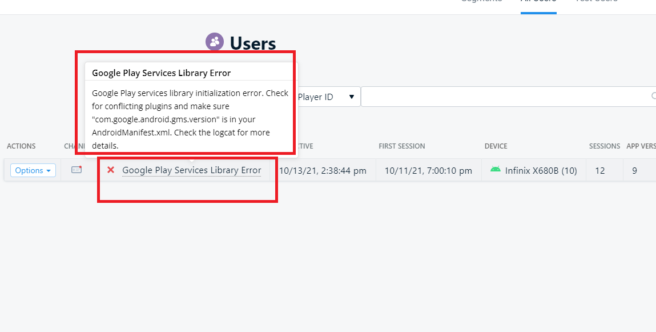Image resolution: width=656 pixels, height=332 pixels.
Task: Switch to the All Users tab
Action: [x=538, y=2]
